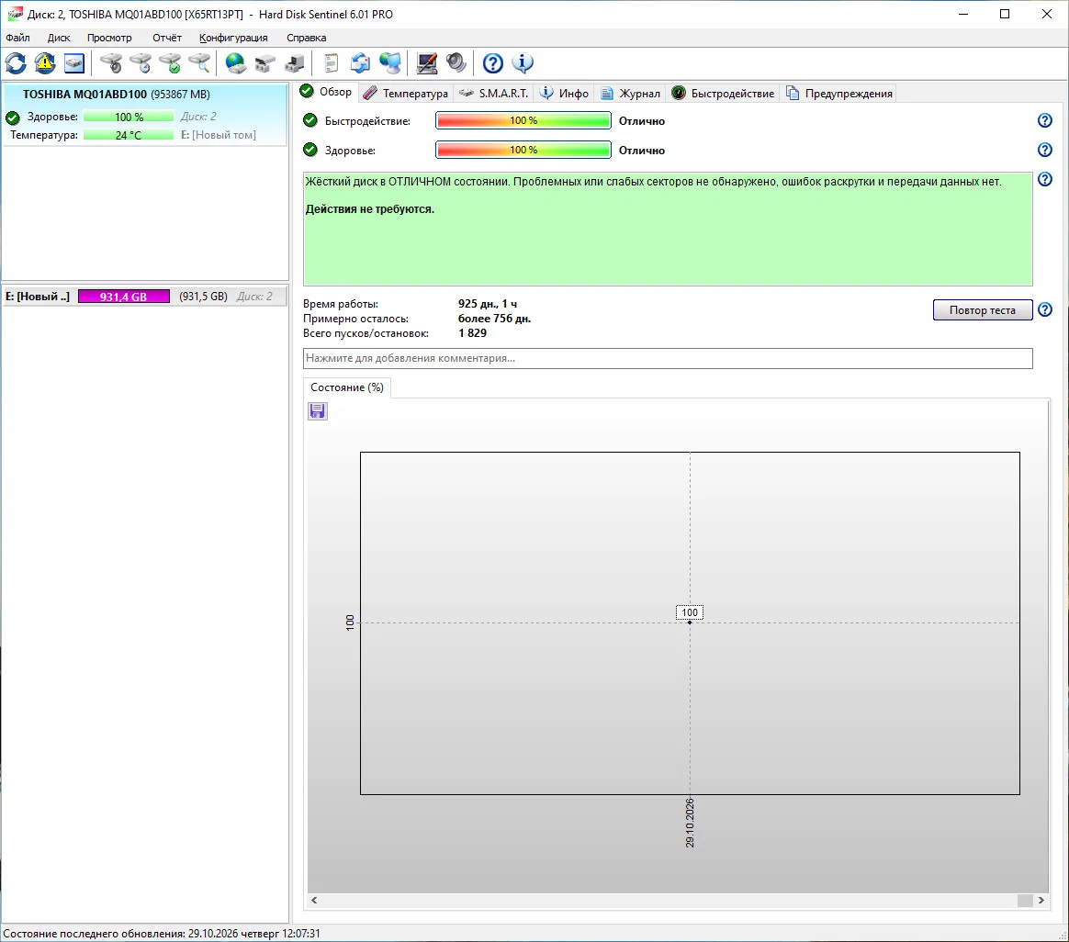Click the blue refresh arrows toolbar icon
The width and height of the screenshot is (1069, 942).
16,63
